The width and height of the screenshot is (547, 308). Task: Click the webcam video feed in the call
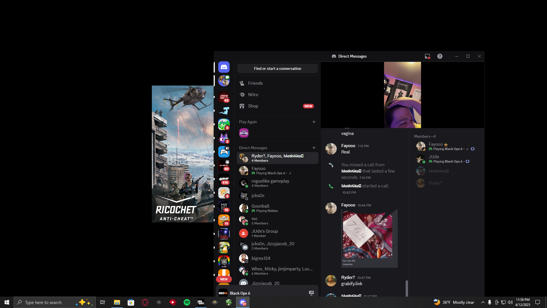(403, 95)
